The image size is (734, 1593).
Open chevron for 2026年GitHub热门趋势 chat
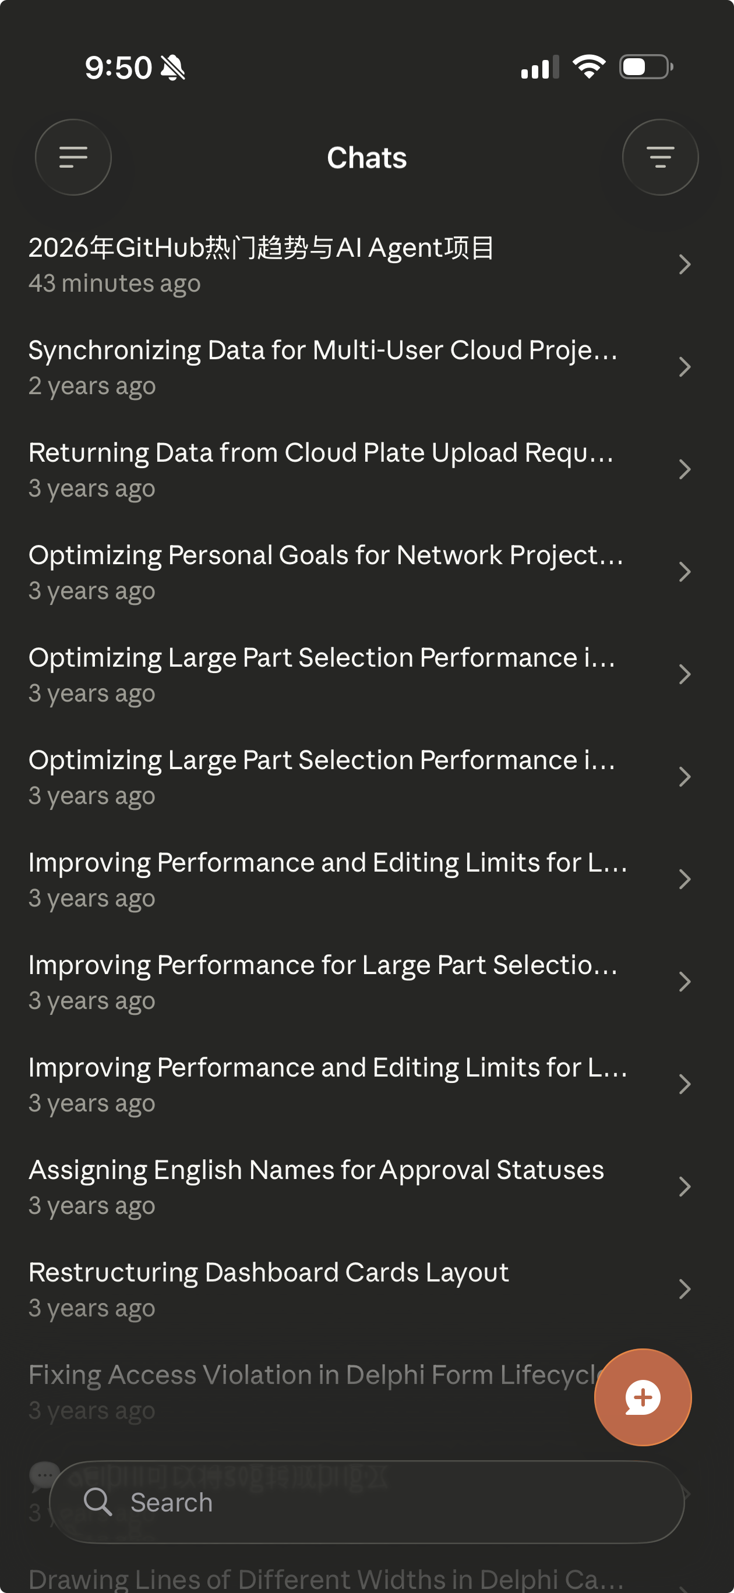(x=684, y=265)
